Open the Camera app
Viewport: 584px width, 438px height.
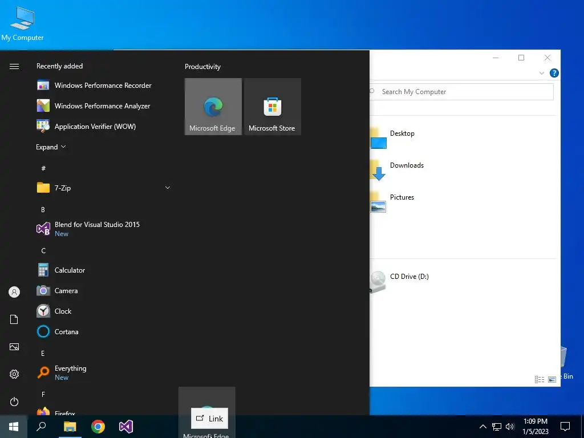[103, 290]
